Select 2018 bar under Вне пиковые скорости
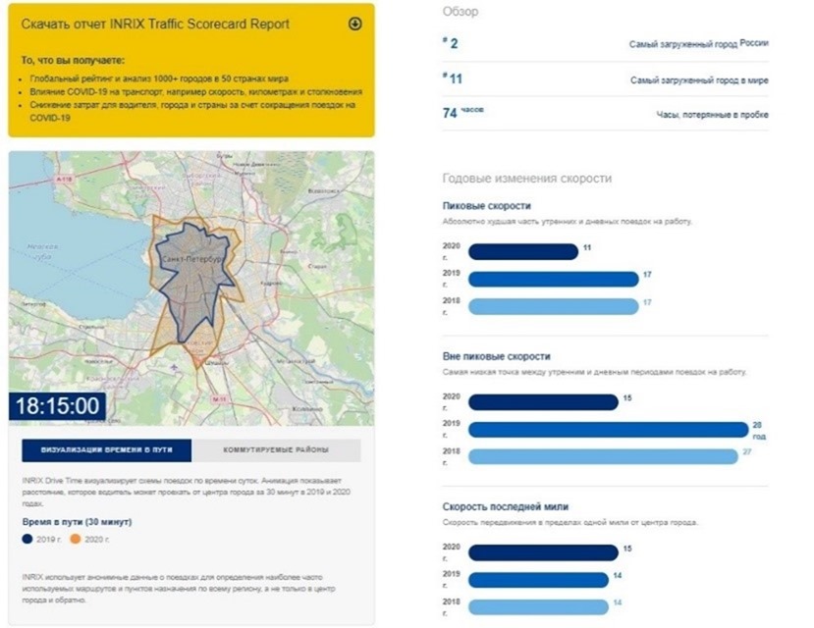This screenshot has height=628, width=814. (602, 456)
